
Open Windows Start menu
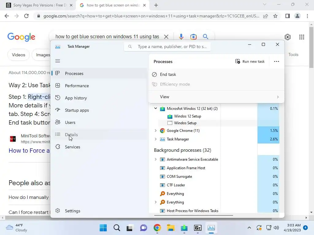103,228
